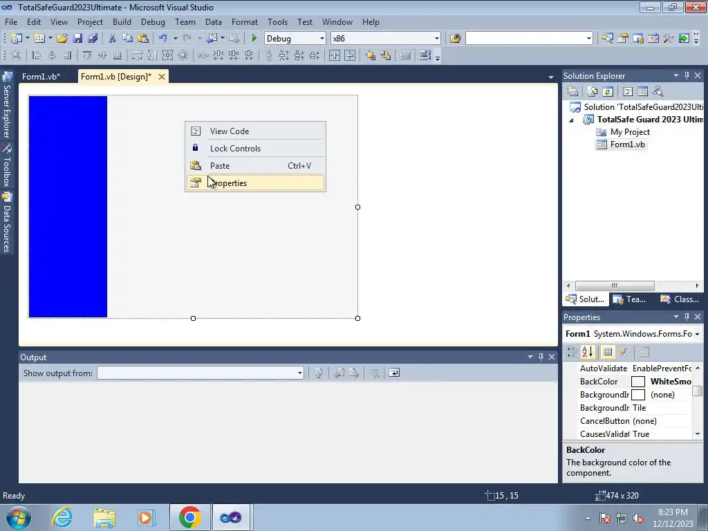Toggle auto-hide pin on Solution Explorer
The image size is (708, 531).
coord(687,75)
